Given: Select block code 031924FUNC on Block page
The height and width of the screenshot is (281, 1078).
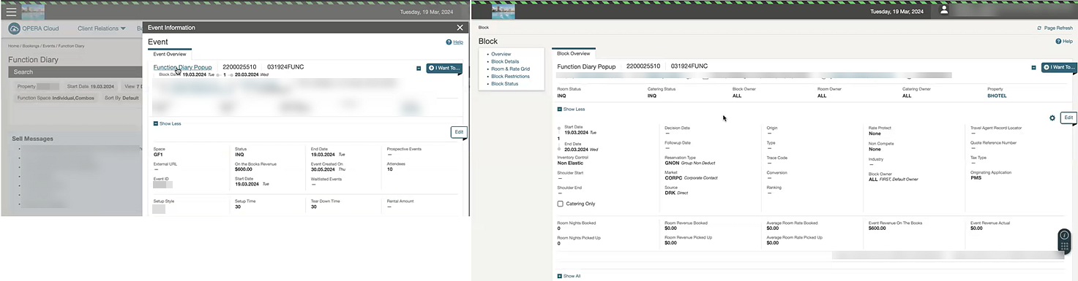Looking at the screenshot, I should (x=689, y=66).
